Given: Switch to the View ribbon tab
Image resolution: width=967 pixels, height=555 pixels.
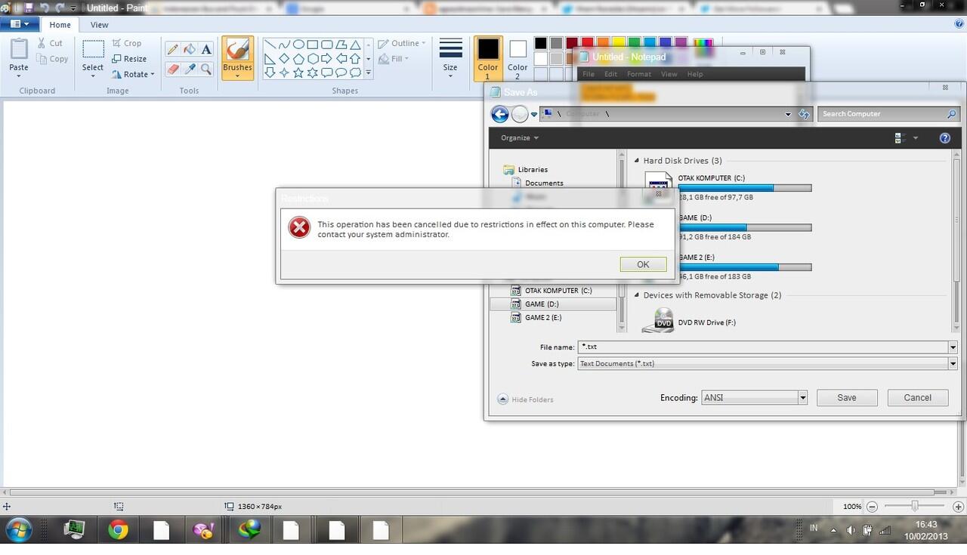Looking at the screenshot, I should [99, 25].
